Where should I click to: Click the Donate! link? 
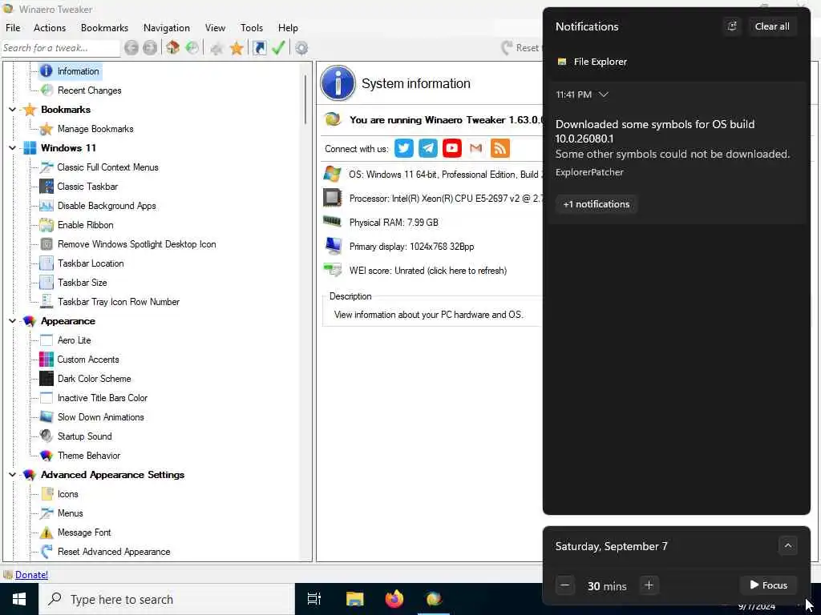31,575
